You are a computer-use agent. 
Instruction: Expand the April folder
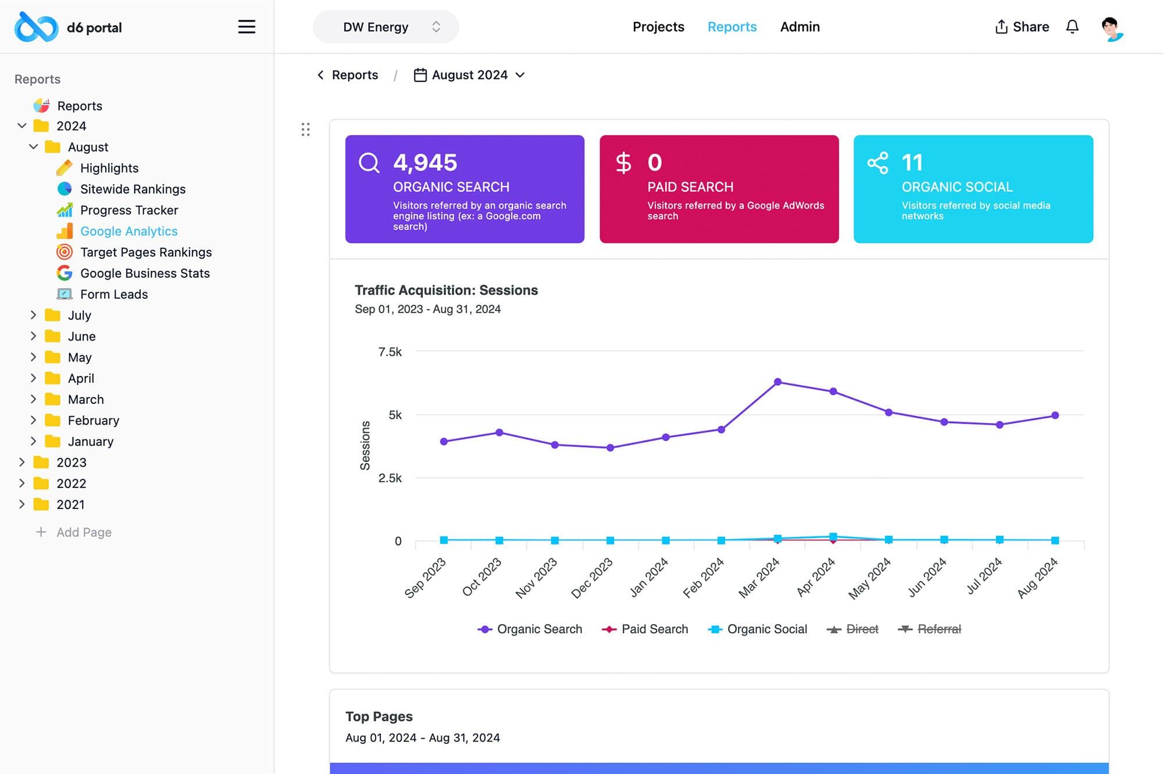click(33, 378)
